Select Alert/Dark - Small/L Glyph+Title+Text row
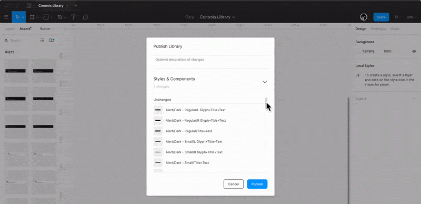The image size is (421, 204). tap(210, 141)
